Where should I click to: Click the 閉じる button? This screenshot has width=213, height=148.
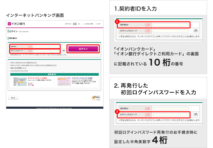click(13, 98)
